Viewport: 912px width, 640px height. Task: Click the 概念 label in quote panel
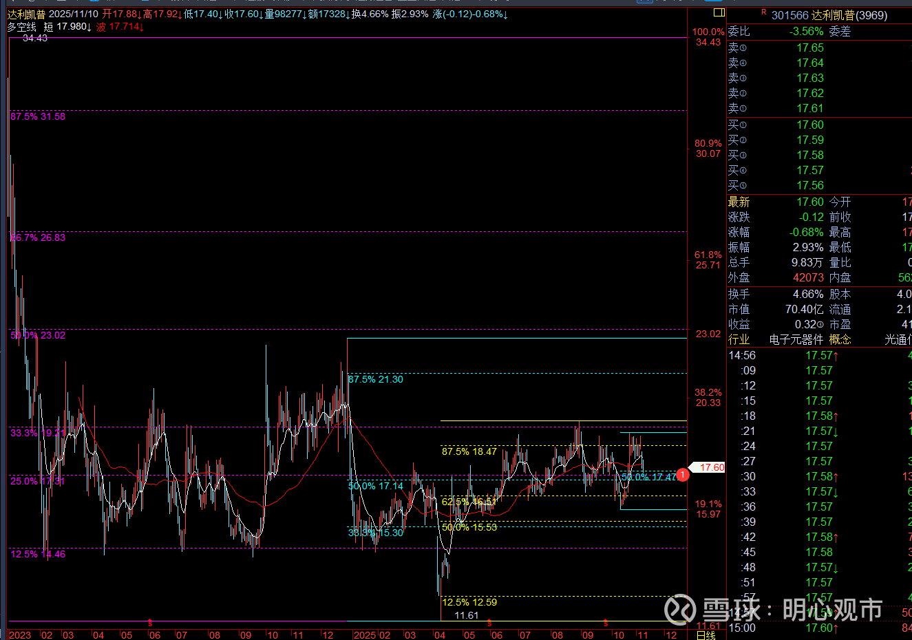point(840,339)
